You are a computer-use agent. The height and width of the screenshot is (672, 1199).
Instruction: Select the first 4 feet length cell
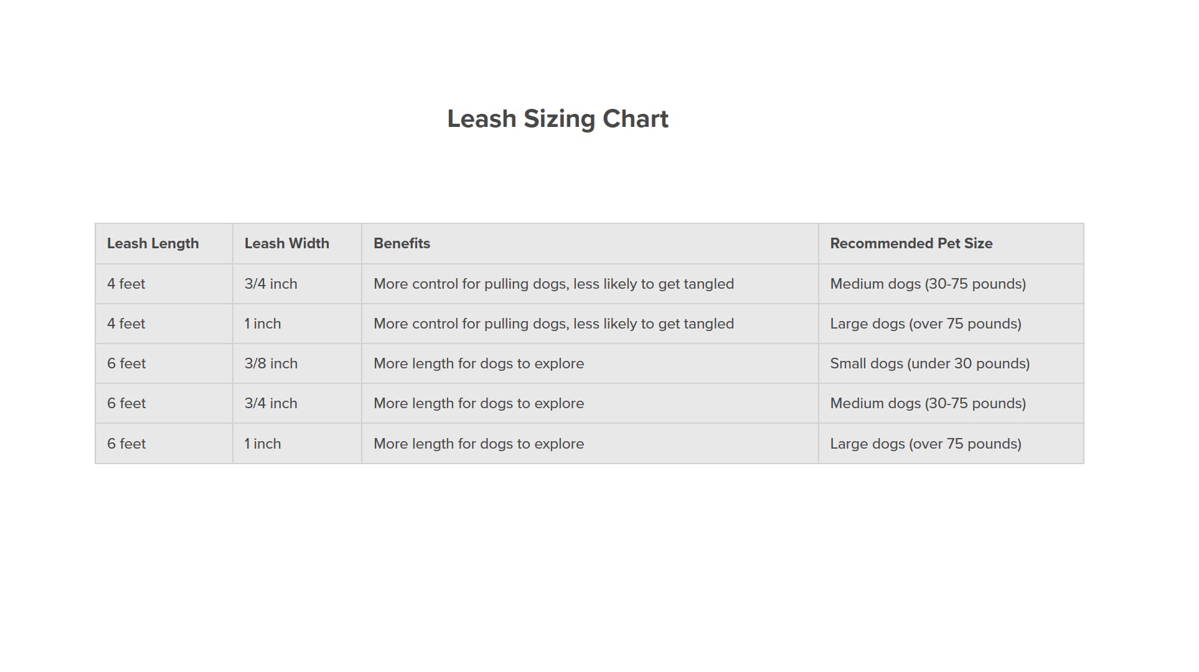click(126, 284)
